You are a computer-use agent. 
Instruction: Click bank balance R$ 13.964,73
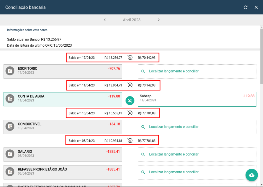pyautogui.click(x=113, y=85)
